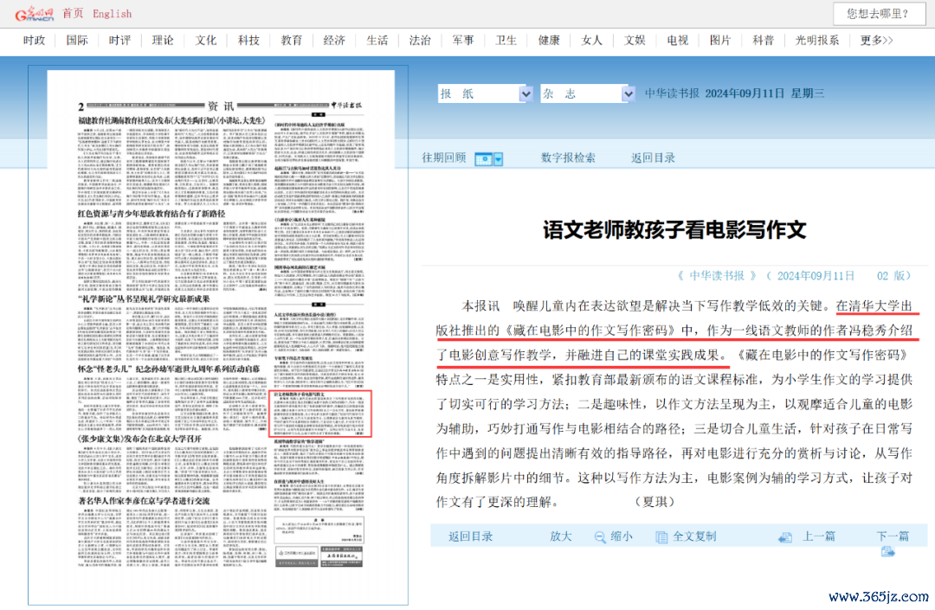Click the headline "礼学新论"丛书呈现礼学研究最新成果
935x610 pixels.
(x=144, y=299)
